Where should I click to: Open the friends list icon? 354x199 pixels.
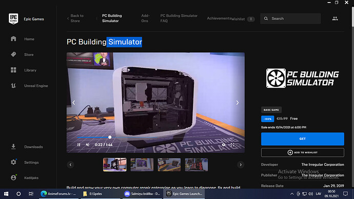(335, 19)
